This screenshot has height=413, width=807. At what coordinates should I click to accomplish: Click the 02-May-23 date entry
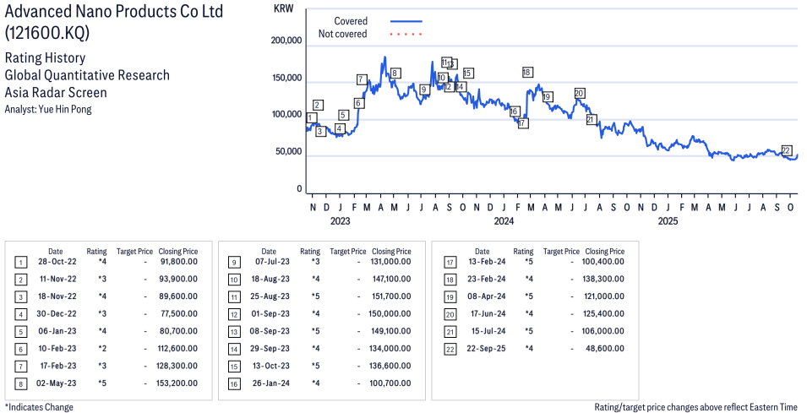pos(55,383)
